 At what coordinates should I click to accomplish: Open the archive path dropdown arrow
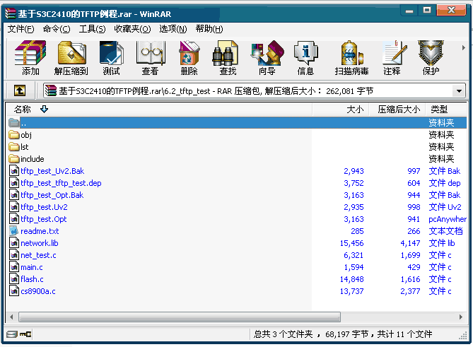459,90
